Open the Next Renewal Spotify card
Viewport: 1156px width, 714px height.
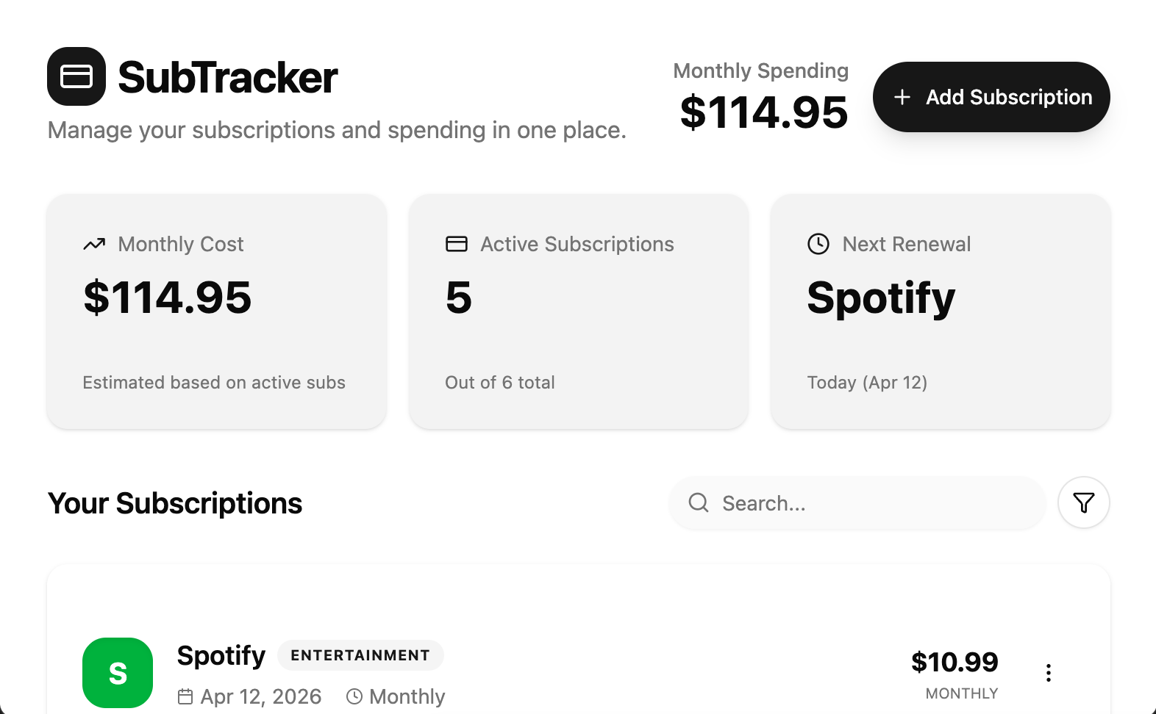coord(940,311)
